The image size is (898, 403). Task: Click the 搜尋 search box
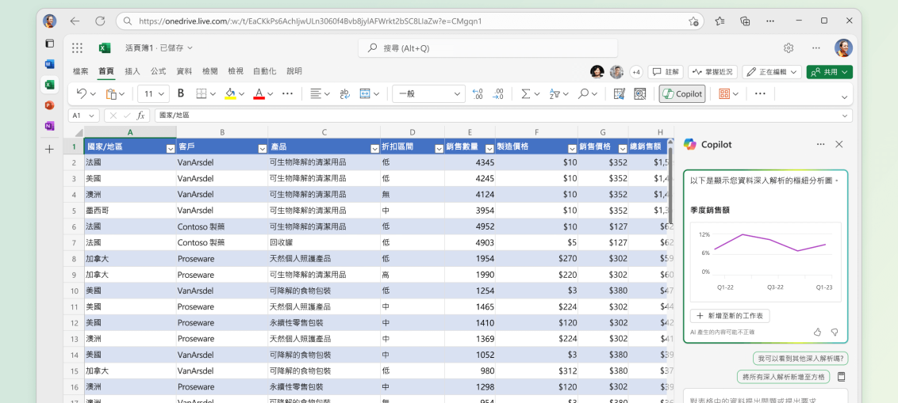tap(488, 48)
